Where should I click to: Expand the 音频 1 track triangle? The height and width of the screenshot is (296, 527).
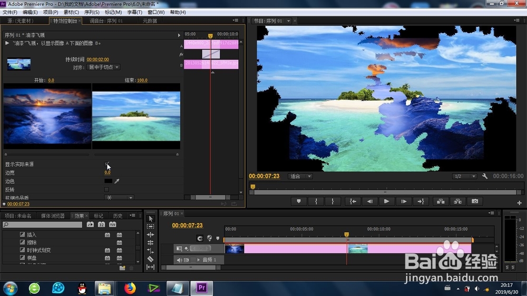tap(199, 260)
